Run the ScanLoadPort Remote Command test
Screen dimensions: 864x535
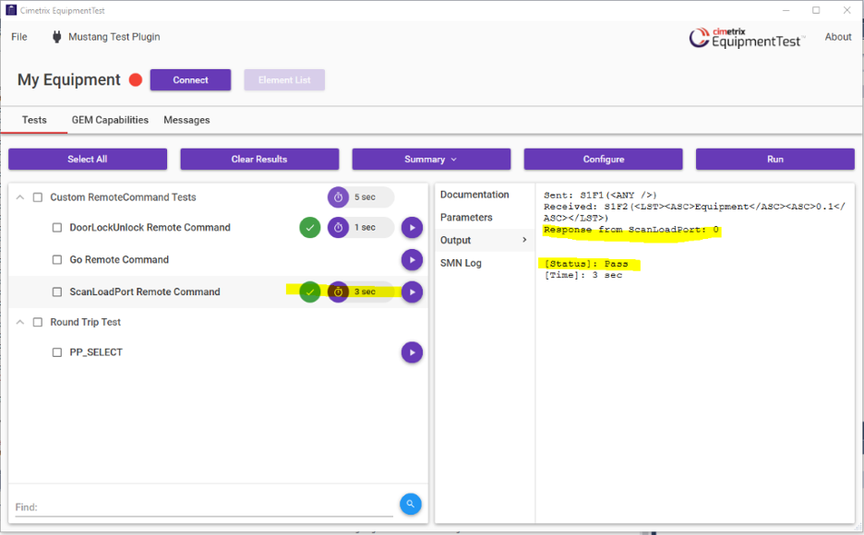coord(412,292)
